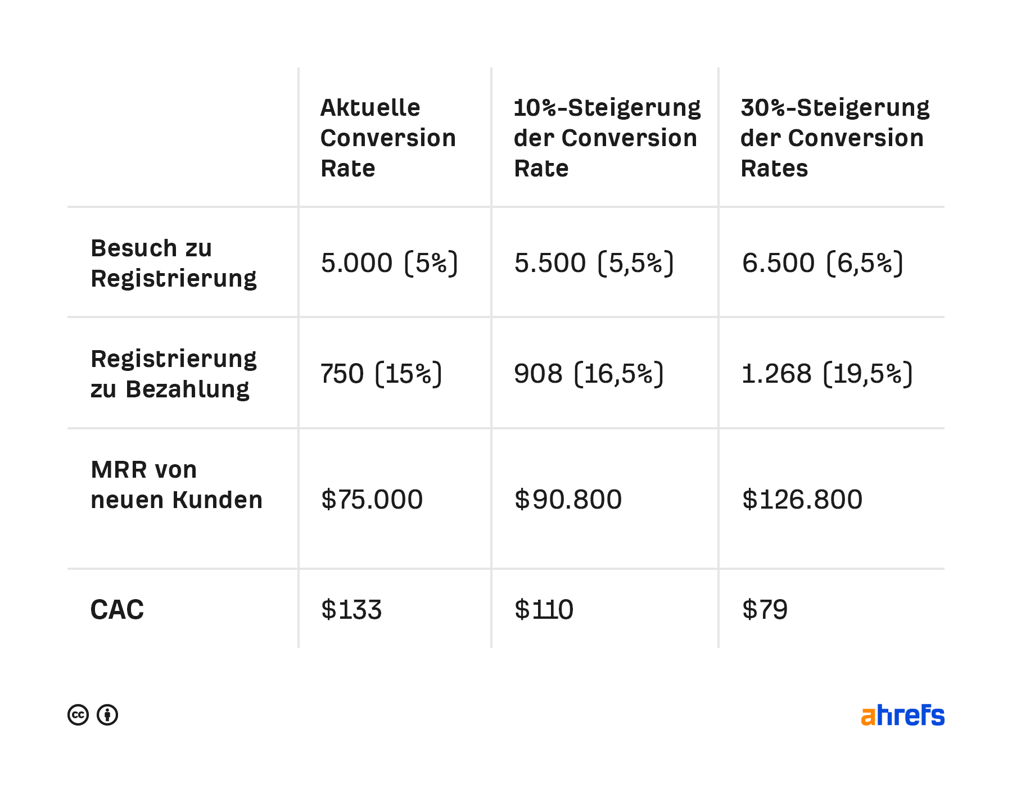This screenshot has height=793, width=1012.
Task: Select the "30%-Steigerung der Conversion Rates" header
Action: tap(834, 138)
